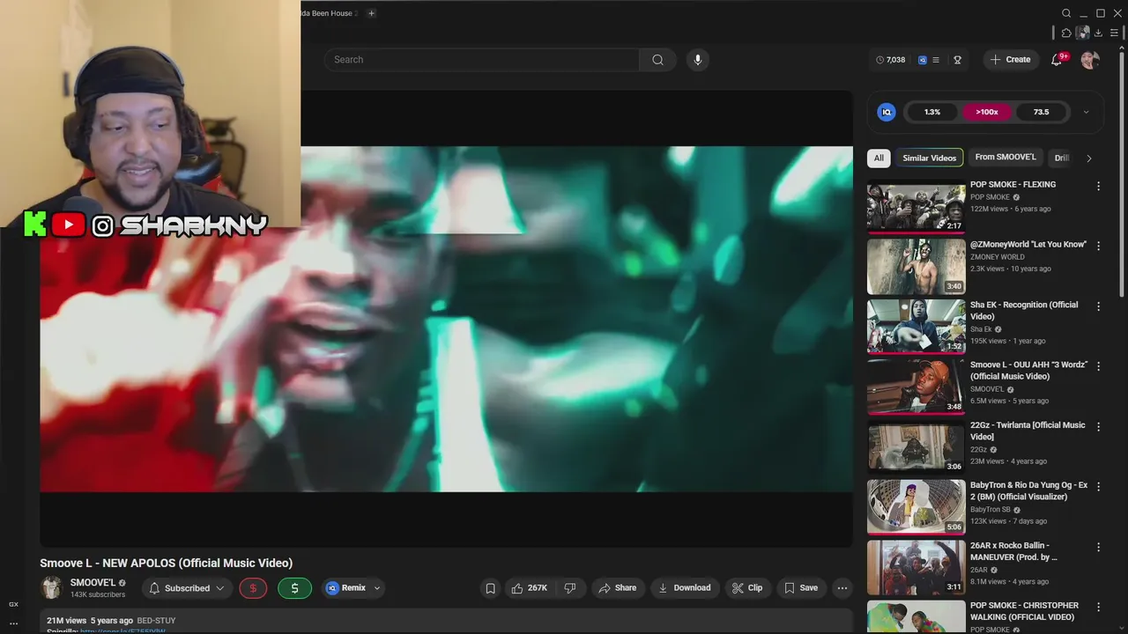The image size is (1128, 634).
Task: Open options for Sha EK Recognition video
Action: (1098, 306)
